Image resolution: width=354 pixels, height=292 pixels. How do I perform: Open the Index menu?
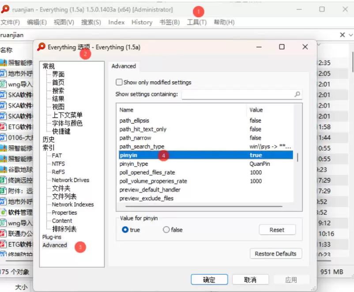point(116,22)
